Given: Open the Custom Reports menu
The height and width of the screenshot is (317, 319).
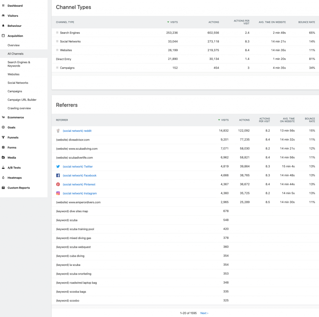Looking at the screenshot, I should 19,188.
